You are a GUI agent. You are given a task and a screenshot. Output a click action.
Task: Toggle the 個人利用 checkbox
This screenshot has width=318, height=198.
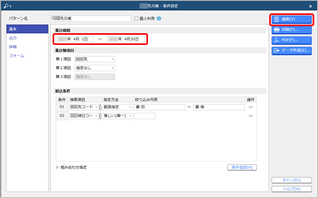tap(136, 18)
